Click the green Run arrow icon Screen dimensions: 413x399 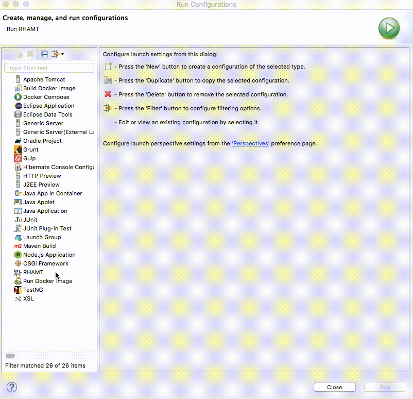tap(389, 28)
